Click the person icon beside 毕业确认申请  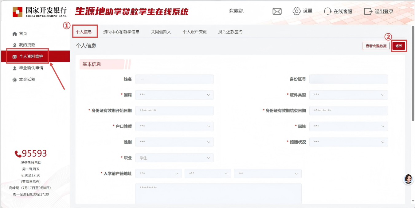click(x=14, y=68)
